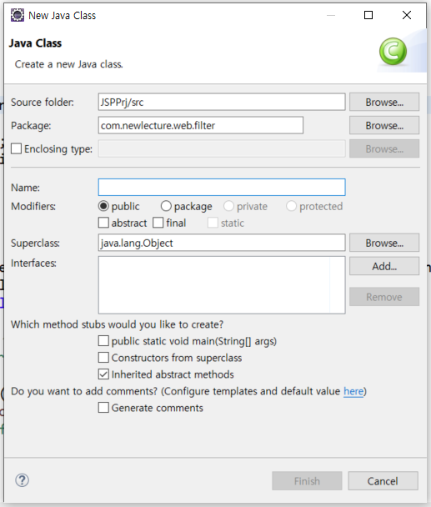This screenshot has width=431, height=507.
Task: Uncheck Inherited abstract methods option
Action: click(x=103, y=374)
